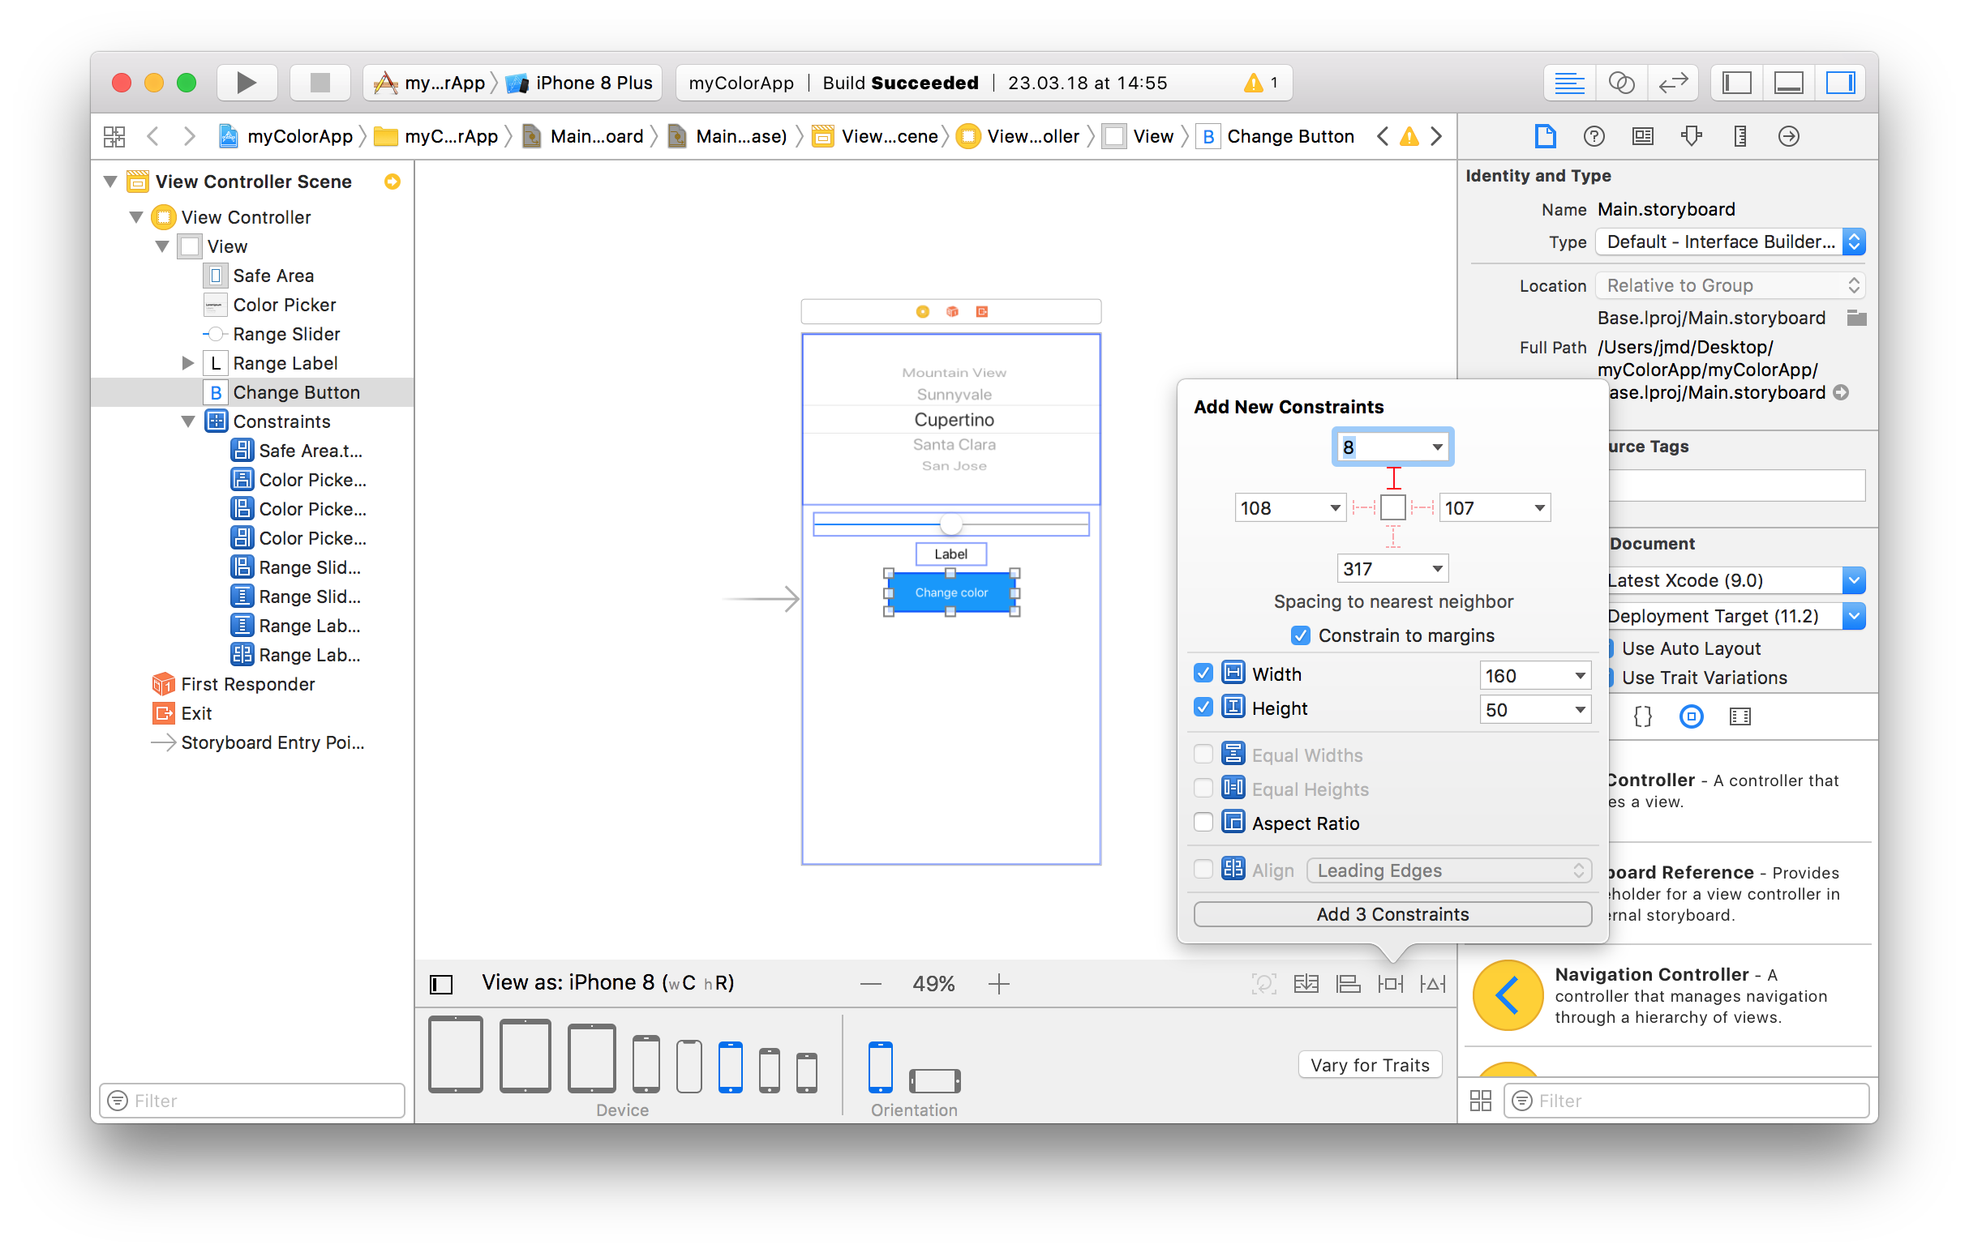Viewport: 1969px width, 1253px height.
Task: Uncheck the Height constraint checkbox
Action: pyautogui.click(x=1203, y=708)
